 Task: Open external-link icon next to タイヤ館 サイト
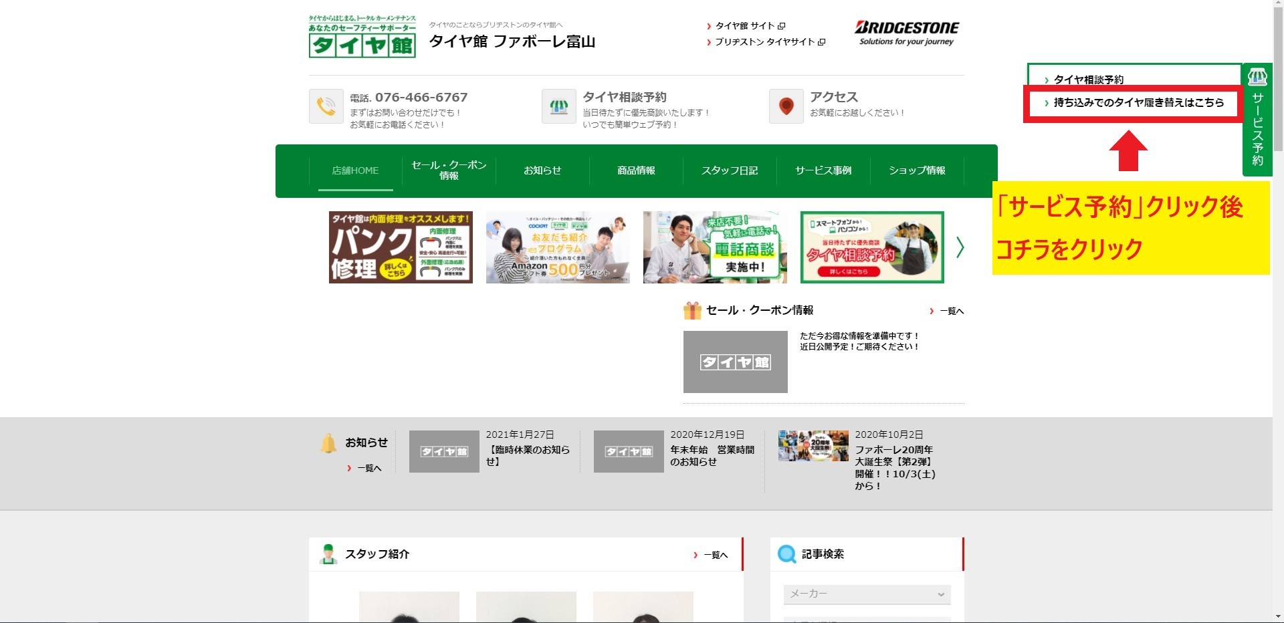click(781, 26)
